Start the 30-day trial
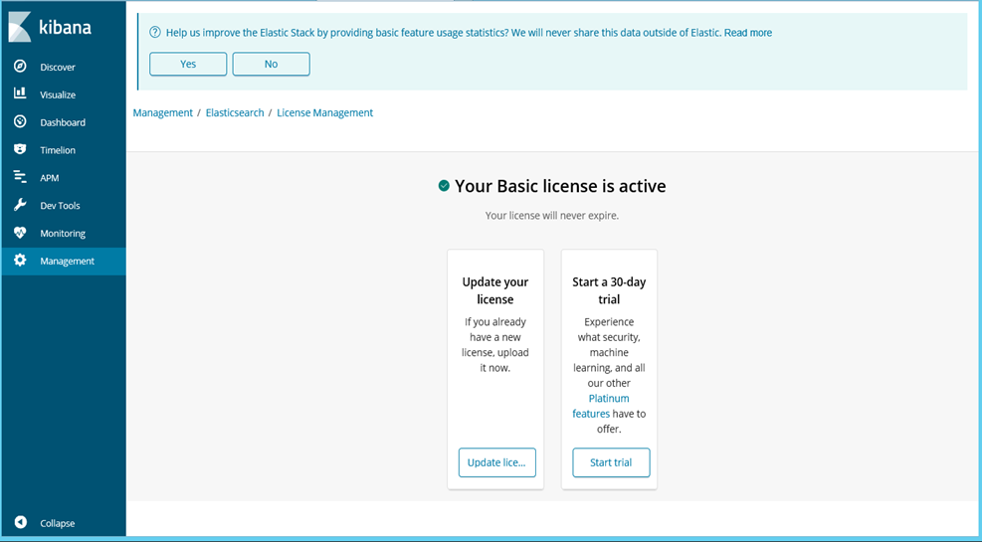The height and width of the screenshot is (542, 982). 611,462
